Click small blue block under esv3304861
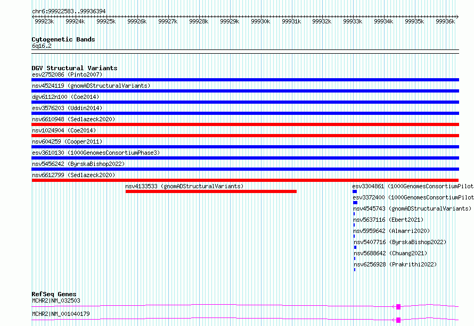The width and height of the screenshot is (474, 326). pyautogui.click(x=355, y=191)
